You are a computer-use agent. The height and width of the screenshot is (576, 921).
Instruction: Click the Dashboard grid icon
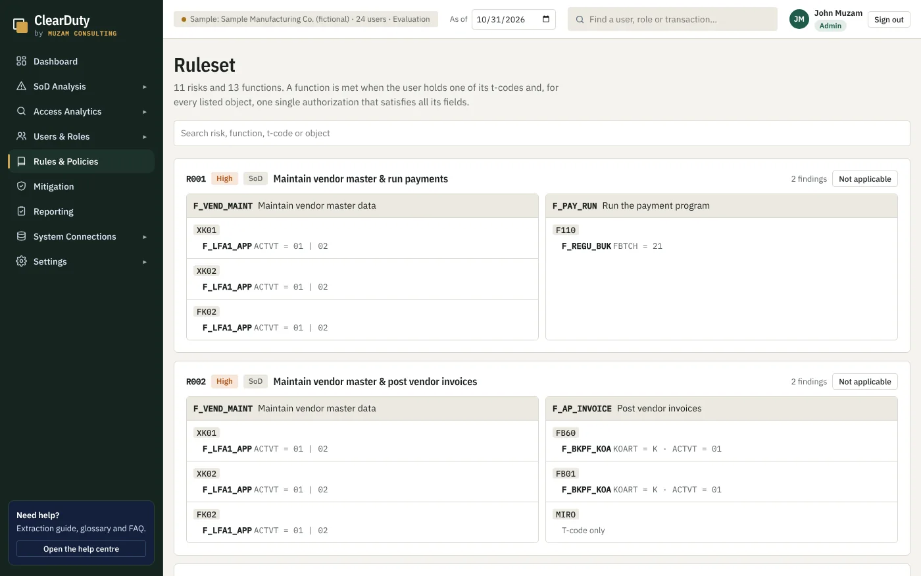(x=21, y=61)
